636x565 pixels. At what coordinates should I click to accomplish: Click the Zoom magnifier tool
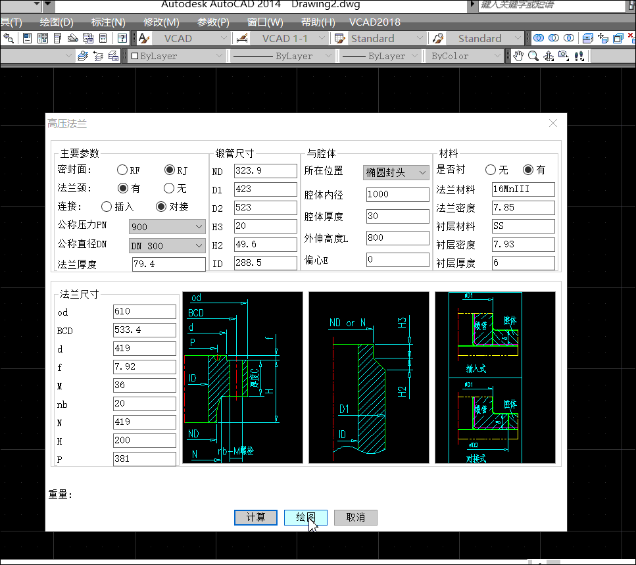click(533, 56)
